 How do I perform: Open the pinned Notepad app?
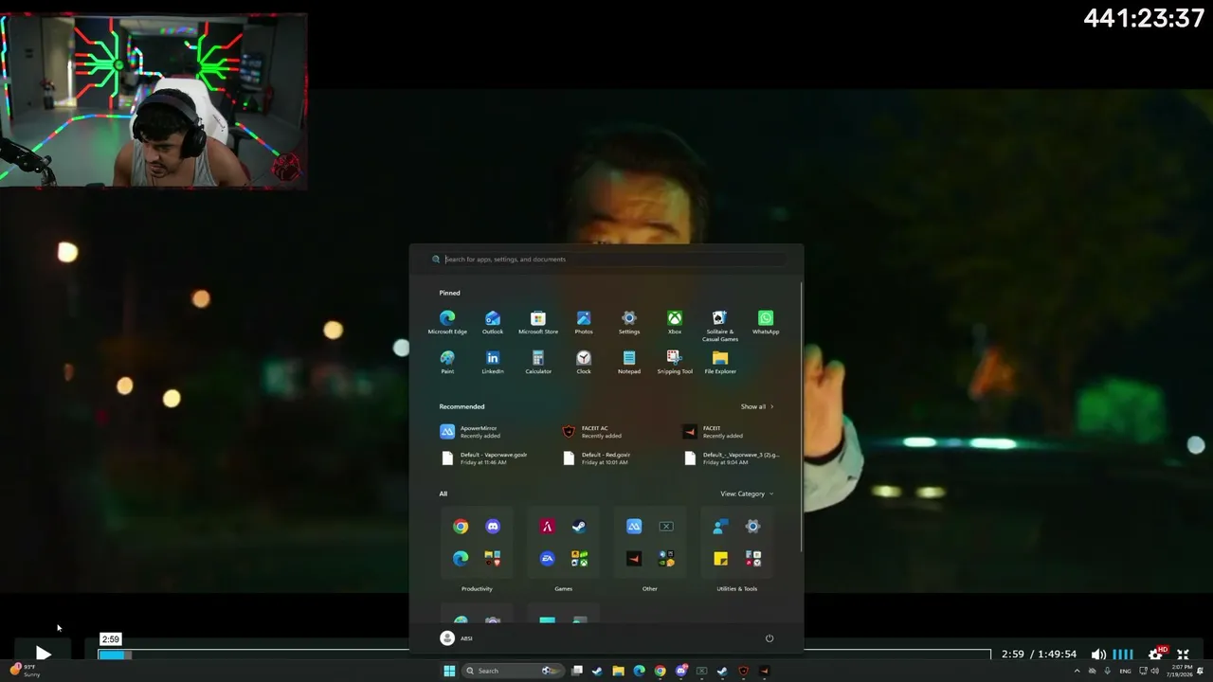point(629,362)
